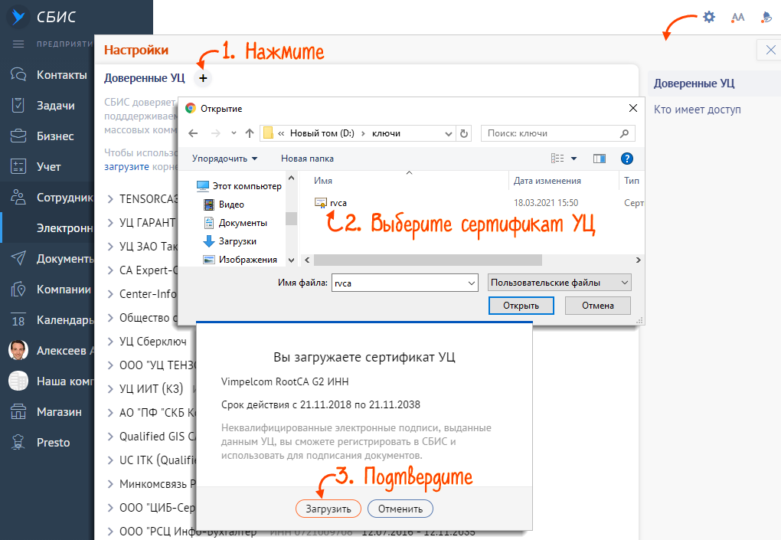Select Доверенные УЦ tab on right panel
The width and height of the screenshot is (781, 540).
694,83
